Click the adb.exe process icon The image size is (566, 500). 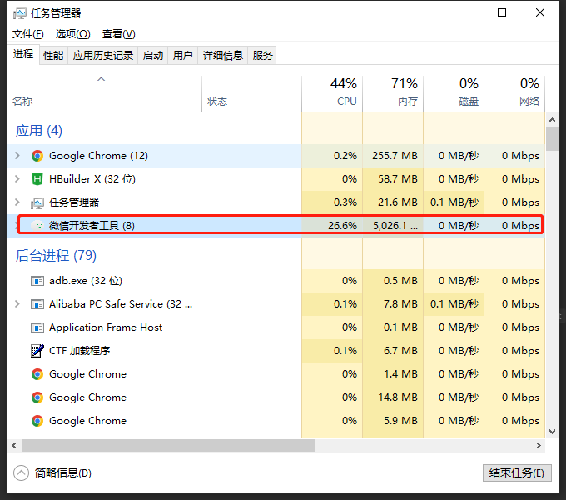point(37,281)
